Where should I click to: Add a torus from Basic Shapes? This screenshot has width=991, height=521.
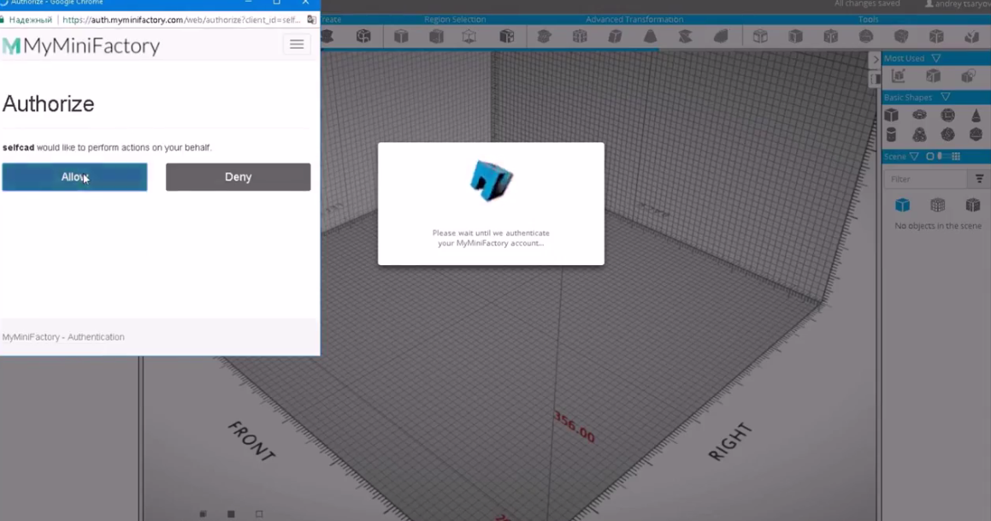[x=919, y=115]
